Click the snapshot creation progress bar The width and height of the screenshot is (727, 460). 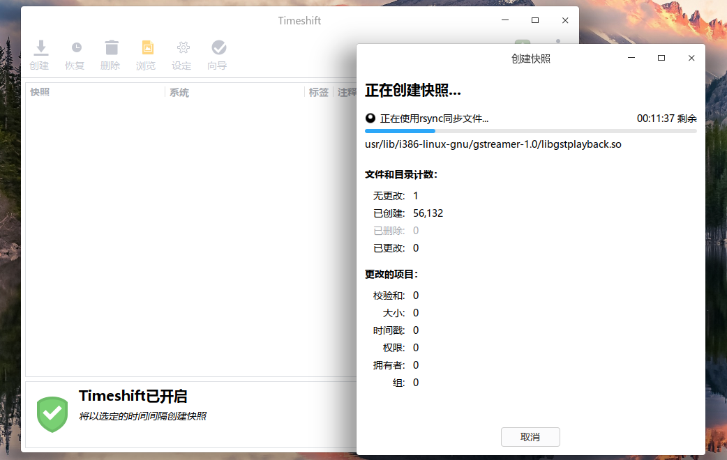point(531,131)
